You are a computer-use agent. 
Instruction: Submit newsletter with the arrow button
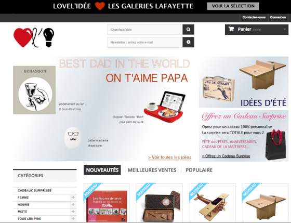pyautogui.click(x=188, y=42)
